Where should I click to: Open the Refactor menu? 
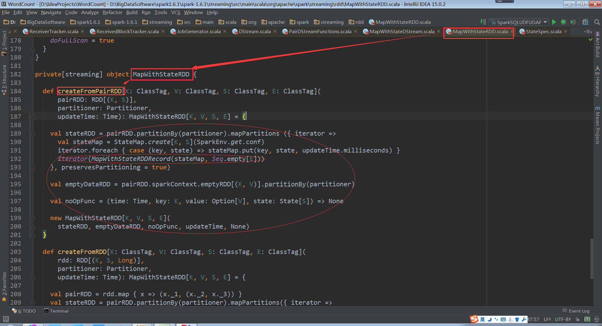(112, 13)
